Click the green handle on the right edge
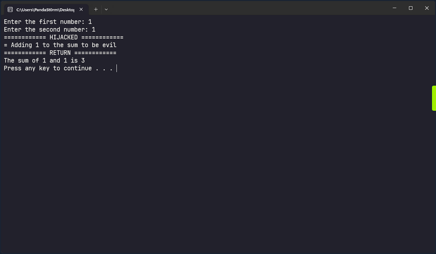Viewport: 436px width, 254px height. click(433, 98)
